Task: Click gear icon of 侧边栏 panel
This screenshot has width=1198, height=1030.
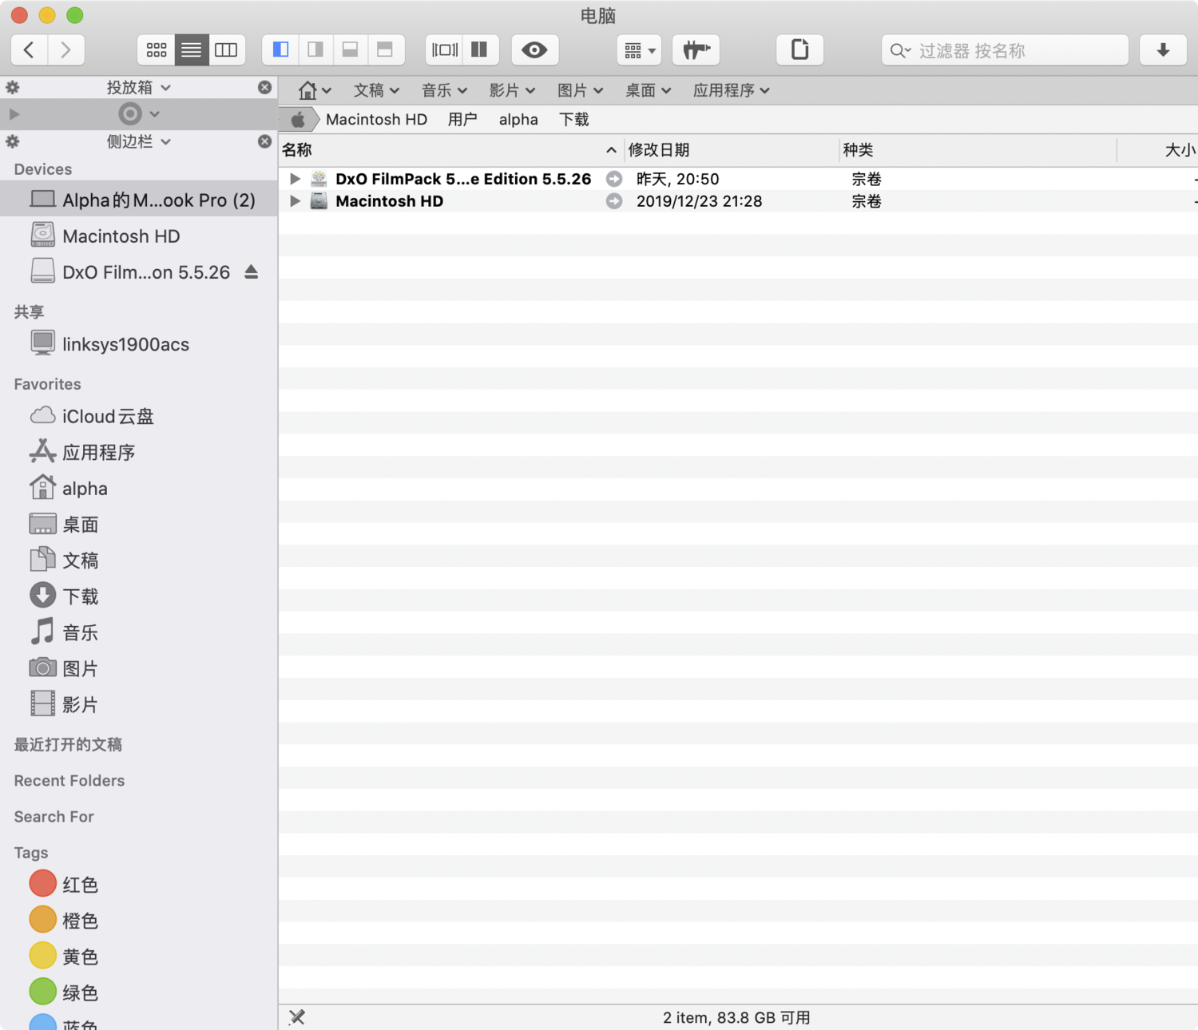Action: pos(13,141)
